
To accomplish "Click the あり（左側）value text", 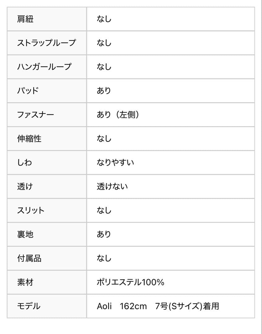I will tap(118, 115).
